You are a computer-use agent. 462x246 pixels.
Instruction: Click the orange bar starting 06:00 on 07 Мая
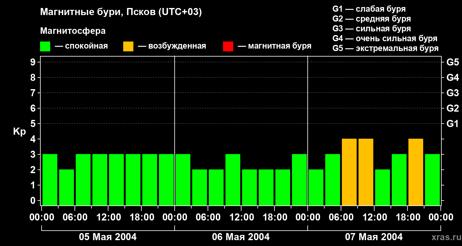coord(349,172)
